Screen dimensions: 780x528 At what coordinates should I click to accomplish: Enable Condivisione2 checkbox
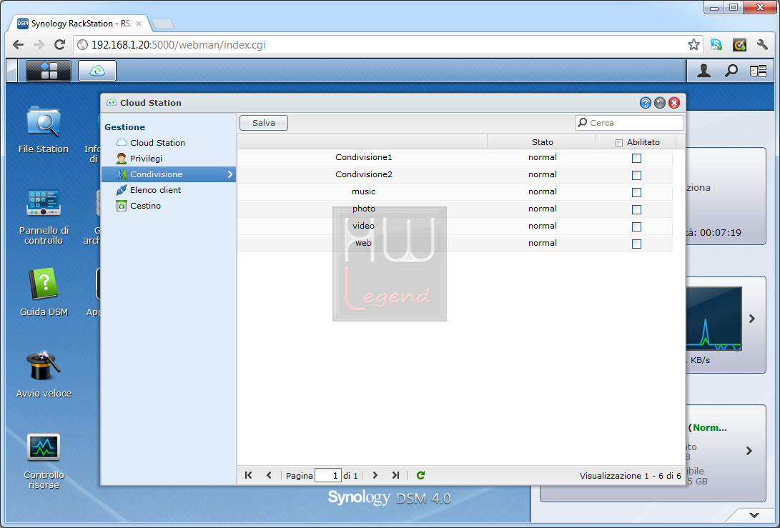pyautogui.click(x=636, y=175)
